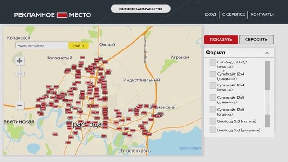Screen dimensions: 288x162
Task: Click the ПОКАЗАТЬ button
Action: click(221, 40)
